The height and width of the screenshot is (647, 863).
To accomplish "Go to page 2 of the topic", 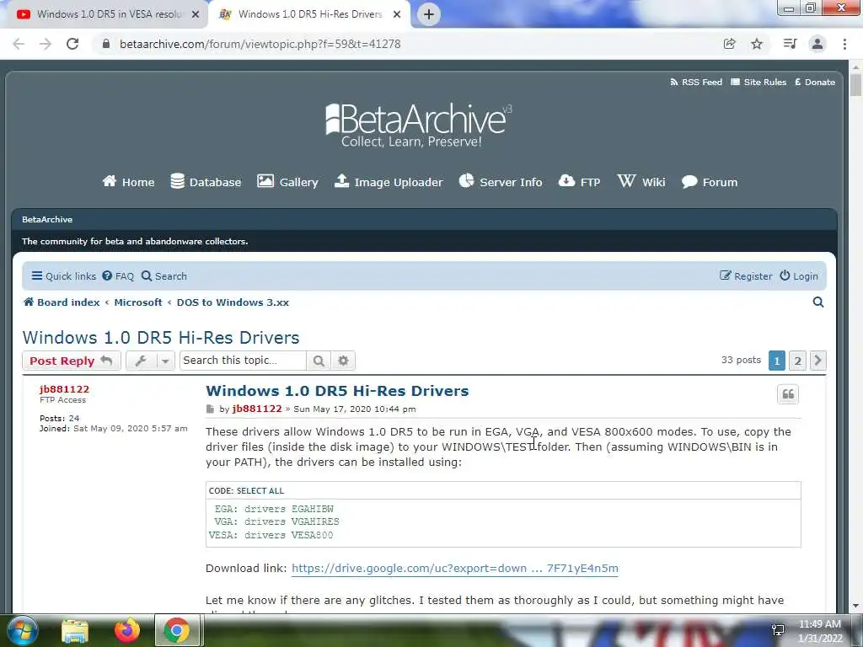I will pyautogui.click(x=797, y=361).
